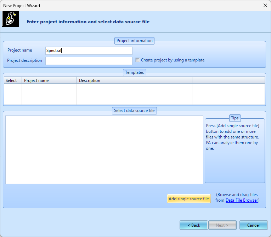Viewport: 271px width, 237px height.
Task: Open the Data File Browser link
Action: point(242,200)
